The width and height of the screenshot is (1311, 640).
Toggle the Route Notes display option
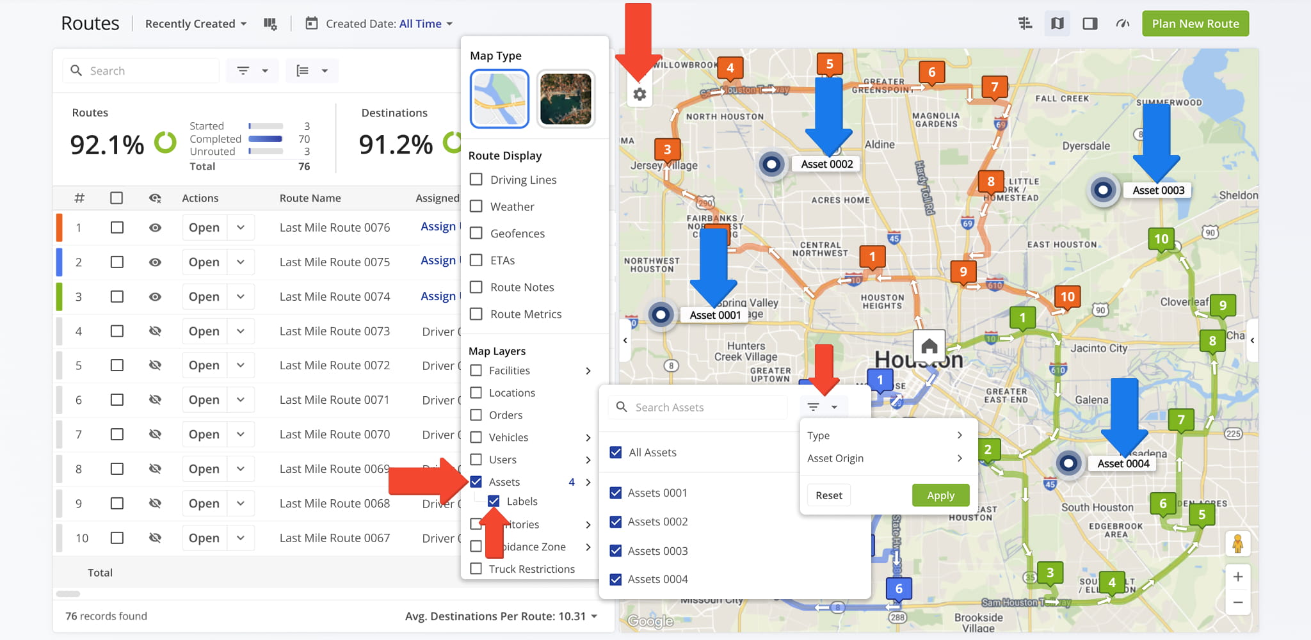[476, 287]
